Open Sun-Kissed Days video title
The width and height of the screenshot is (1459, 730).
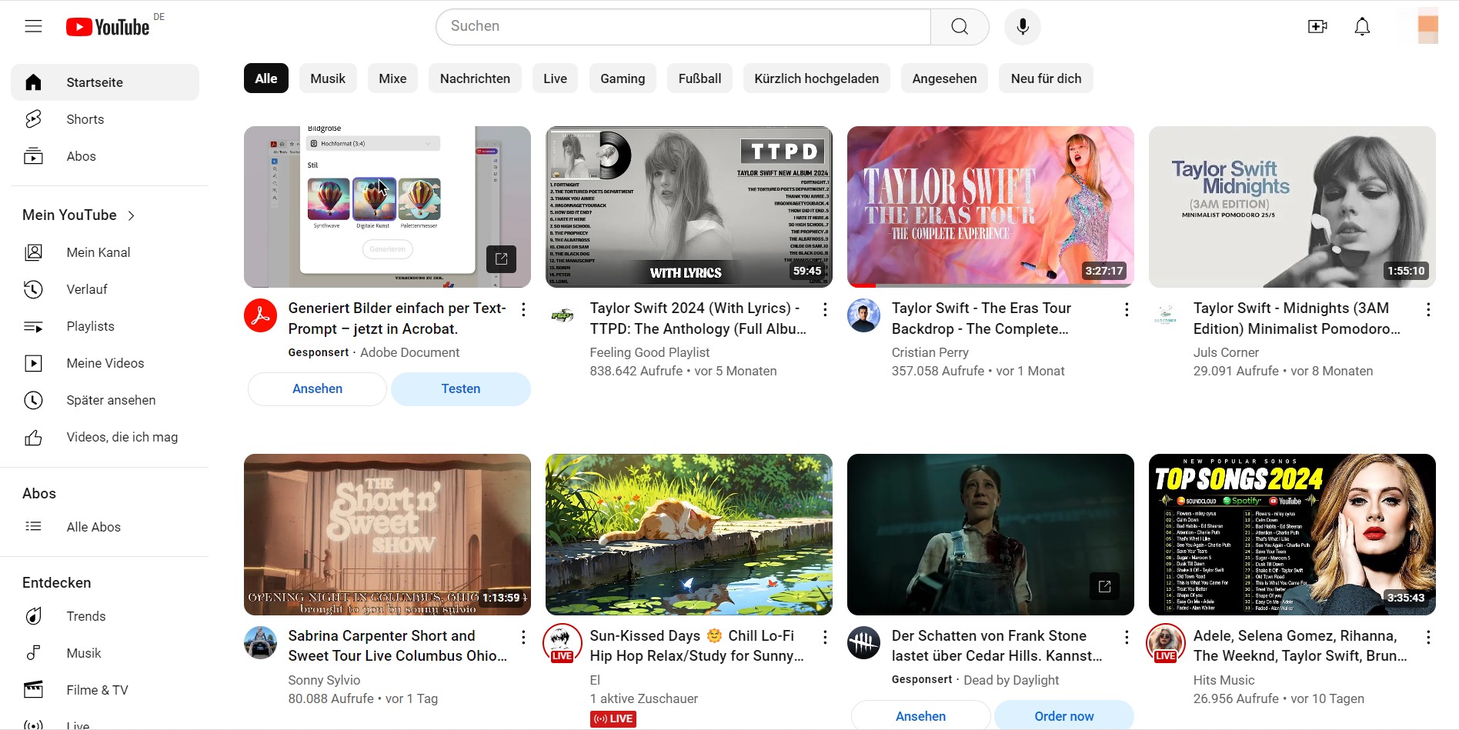pos(696,646)
